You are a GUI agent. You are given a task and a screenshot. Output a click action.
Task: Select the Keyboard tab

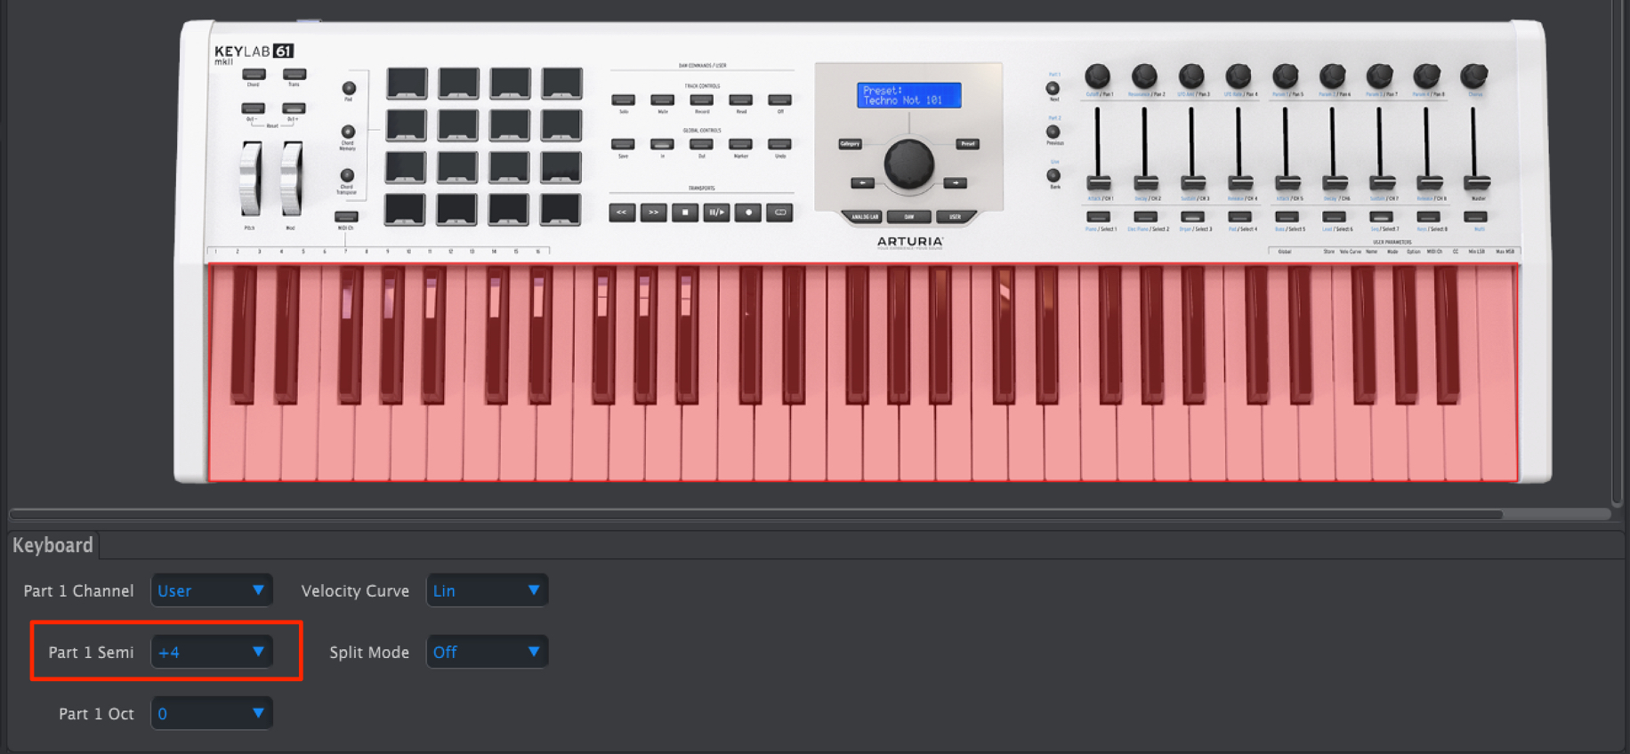pyautogui.click(x=52, y=545)
